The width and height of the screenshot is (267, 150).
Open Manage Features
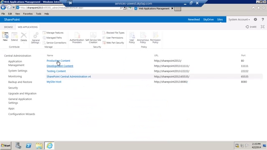point(53,32)
